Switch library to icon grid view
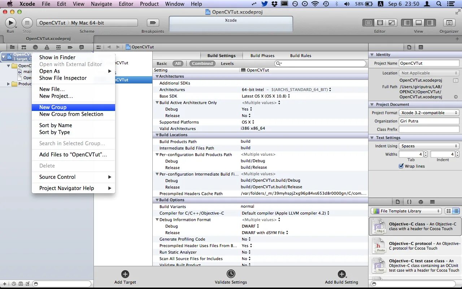Image resolution: width=462 pixels, height=289 pixels. click(449, 211)
